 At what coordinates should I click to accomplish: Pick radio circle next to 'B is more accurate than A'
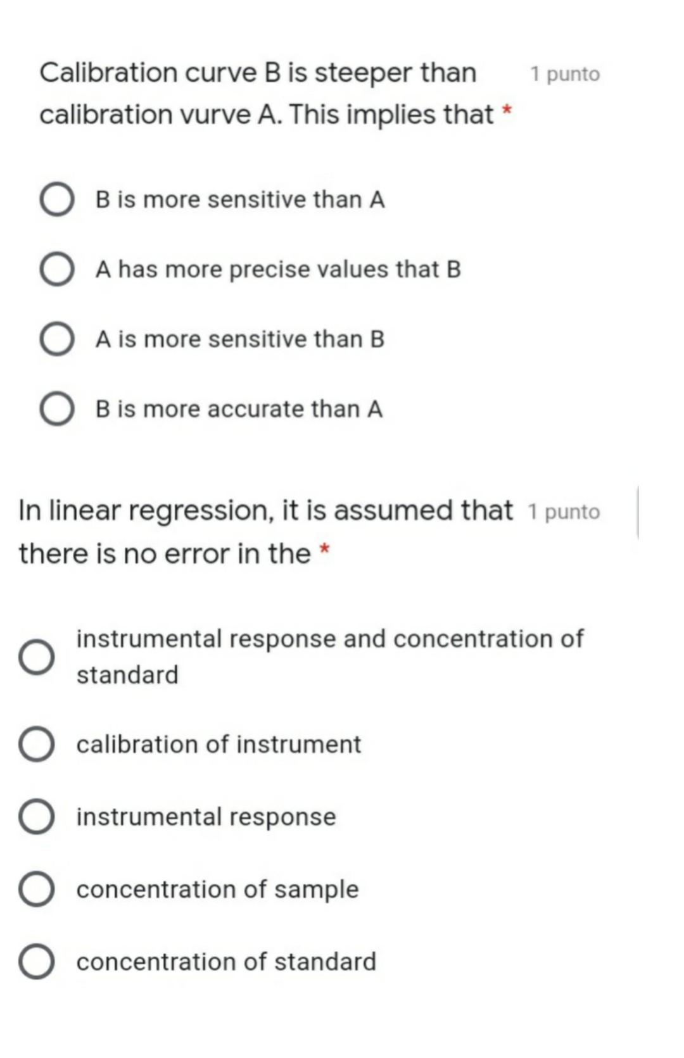57,409
